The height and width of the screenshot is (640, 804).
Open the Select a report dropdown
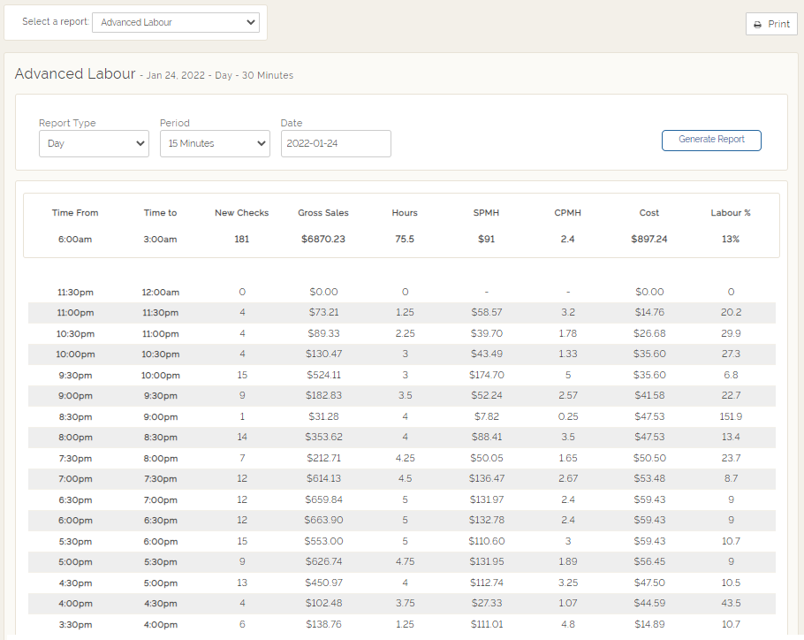[176, 22]
